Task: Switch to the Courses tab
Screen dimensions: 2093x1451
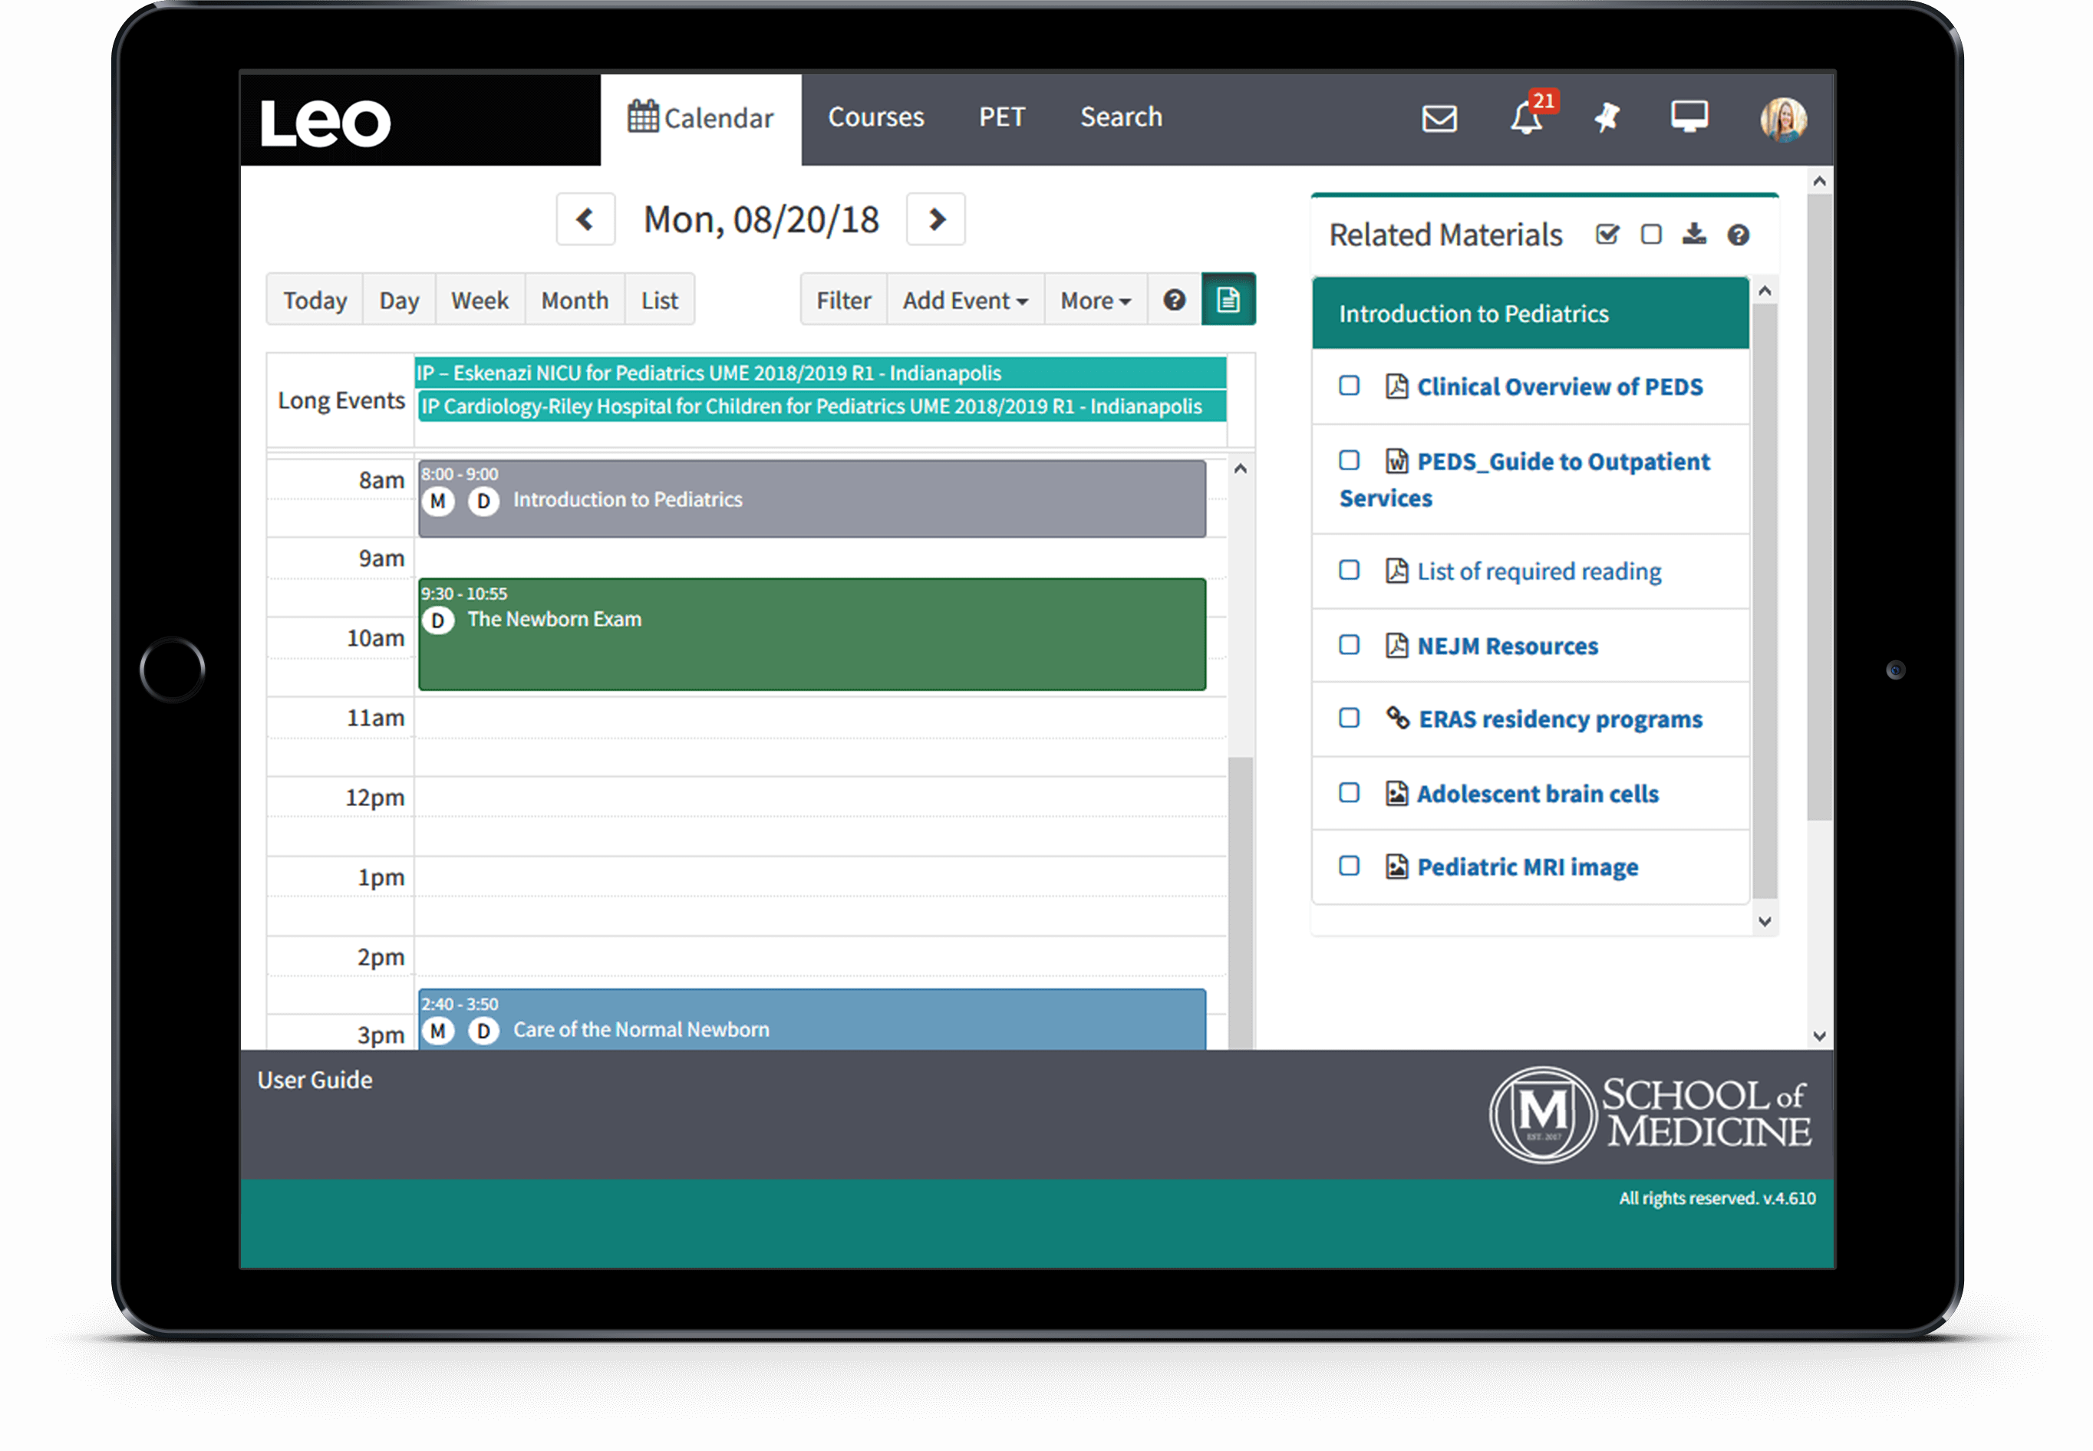Action: point(875,117)
